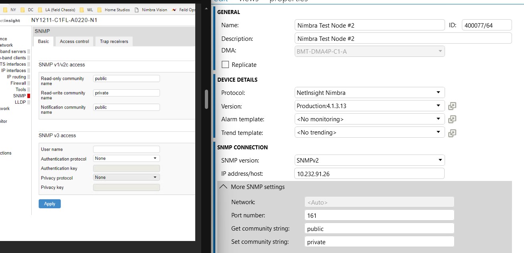
Task: Click the Description field
Action: point(403,38)
